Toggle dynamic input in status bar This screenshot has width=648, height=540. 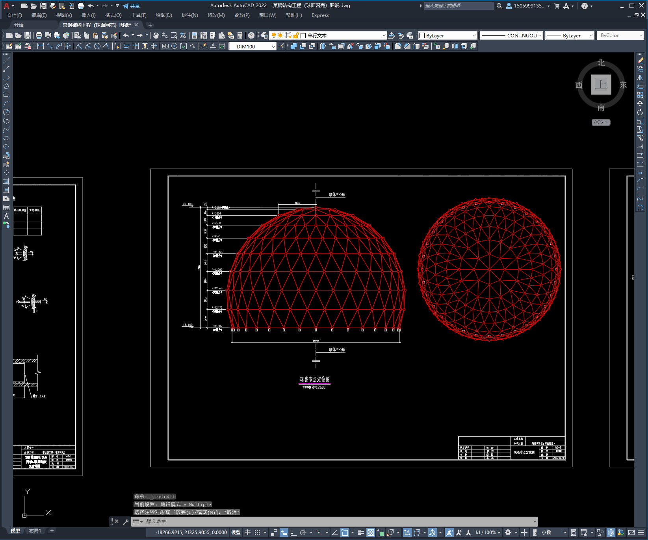[284, 533]
